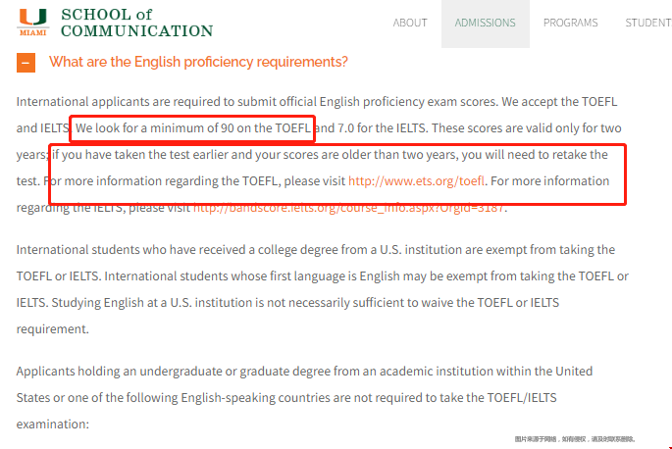This screenshot has height=449, width=672.
Task: Click the School of Communication site title
Action: click(x=135, y=23)
